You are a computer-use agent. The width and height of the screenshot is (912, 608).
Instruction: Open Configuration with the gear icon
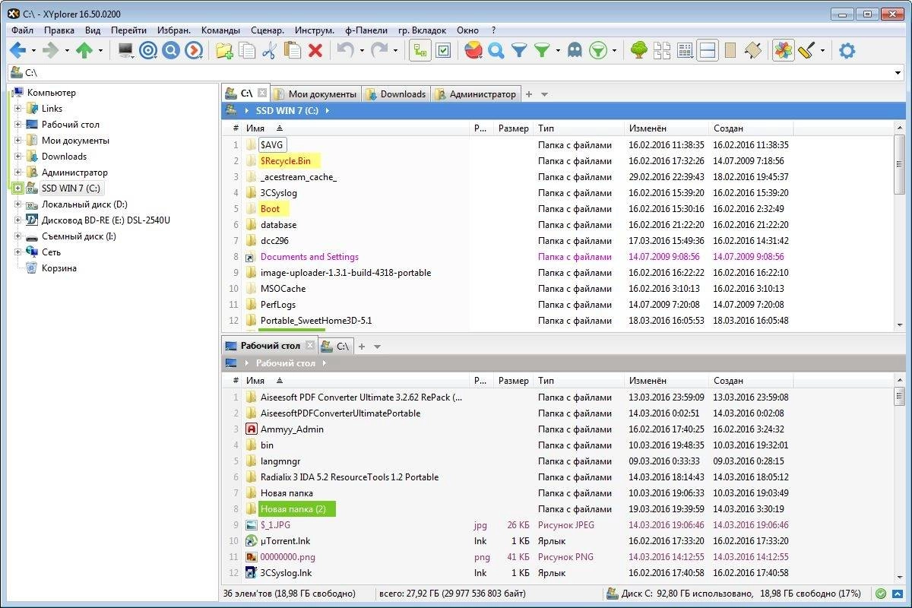[x=847, y=51]
